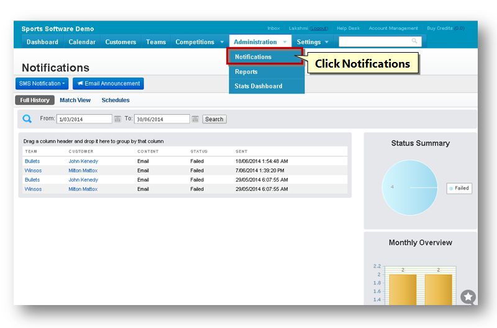This screenshot has width=497, height=328.
Task: Expand the Administration menu
Action: coord(260,42)
